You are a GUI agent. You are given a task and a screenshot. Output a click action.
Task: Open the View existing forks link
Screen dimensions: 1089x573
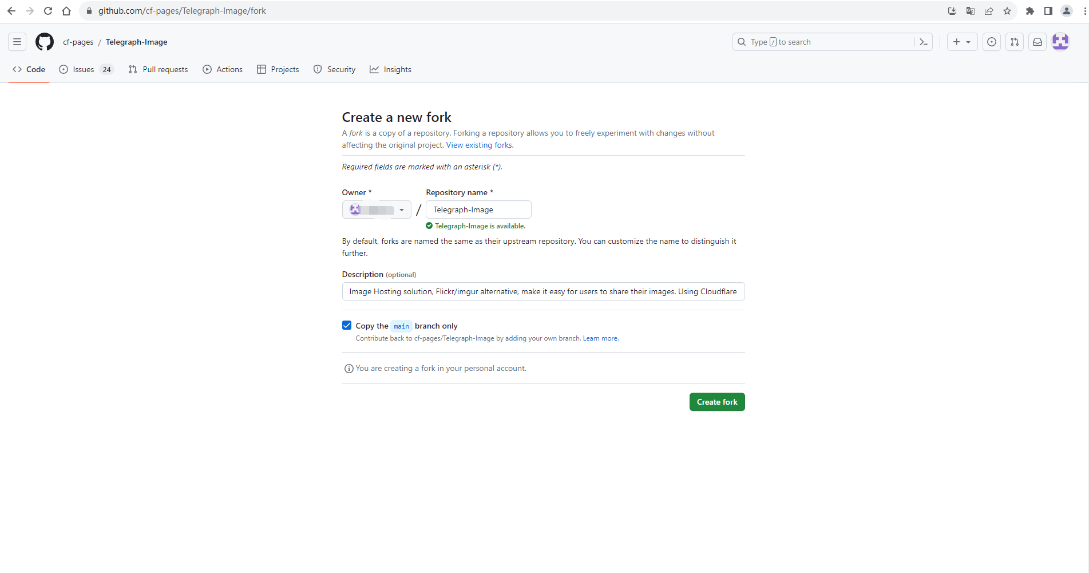(480, 145)
